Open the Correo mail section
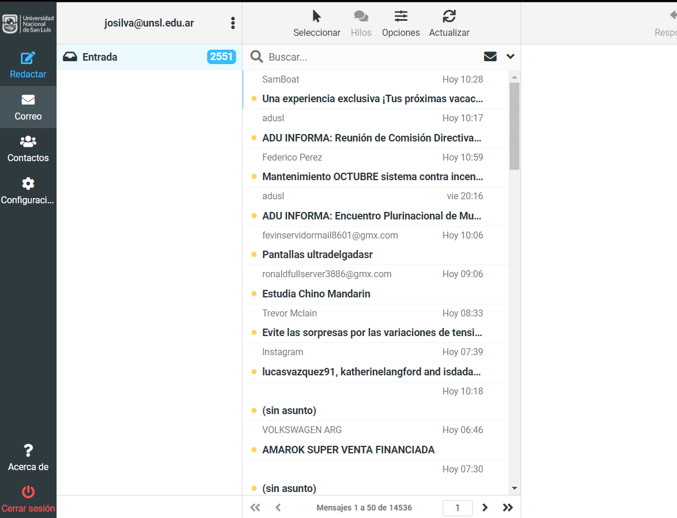 28,107
